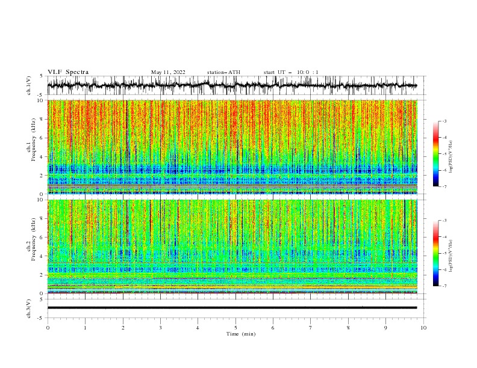Click the "4" tick on the time axis

pyautogui.click(x=198, y=328)
